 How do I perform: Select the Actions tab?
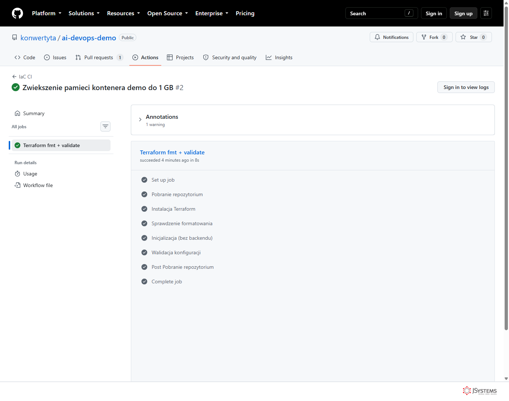[x=145, y=57]
